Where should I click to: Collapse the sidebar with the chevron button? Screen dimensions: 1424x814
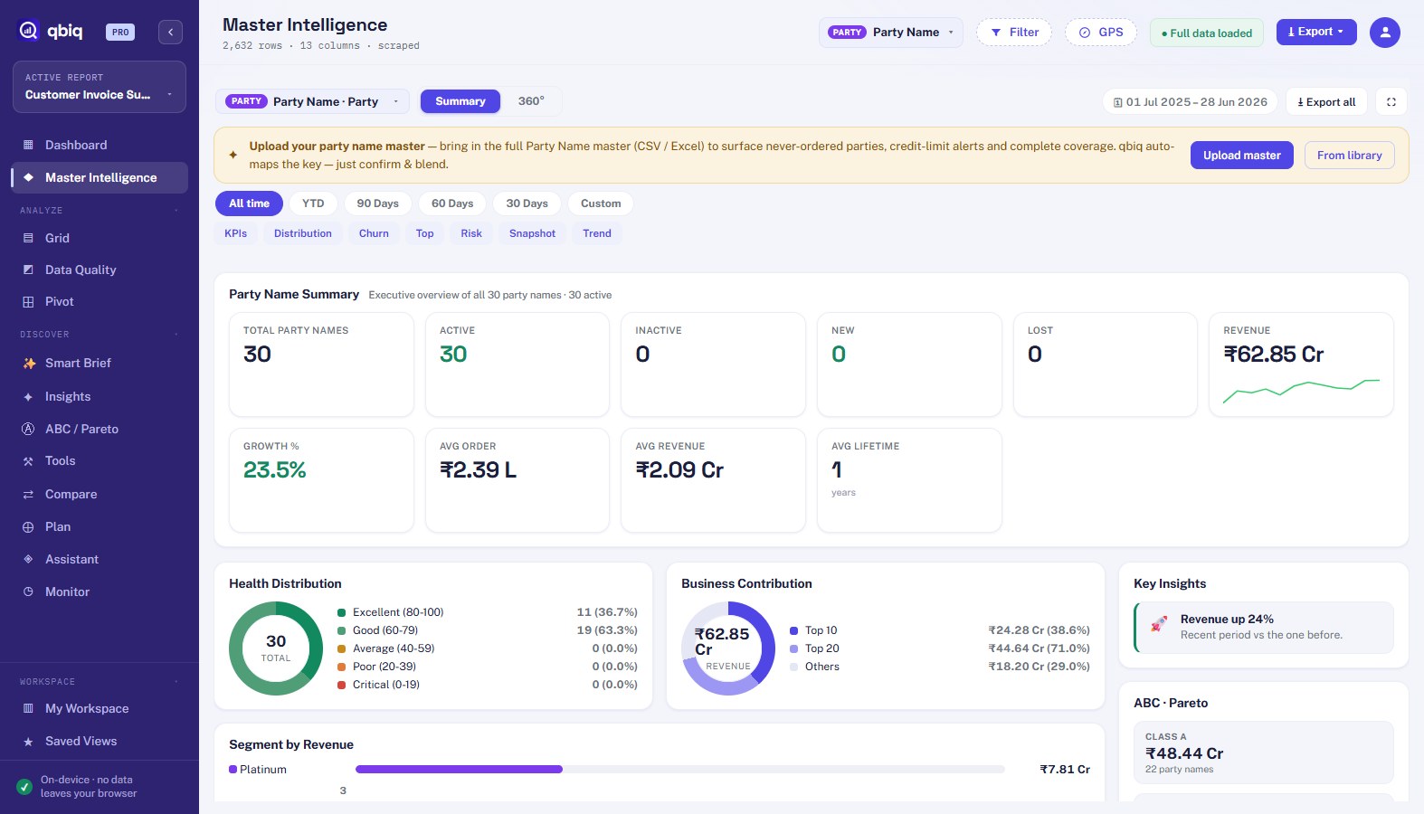click(x=170, y=32)
